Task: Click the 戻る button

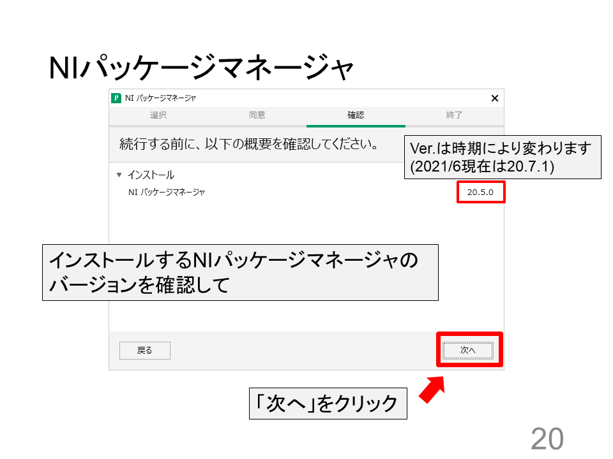Action: click(x=145, y=351)
